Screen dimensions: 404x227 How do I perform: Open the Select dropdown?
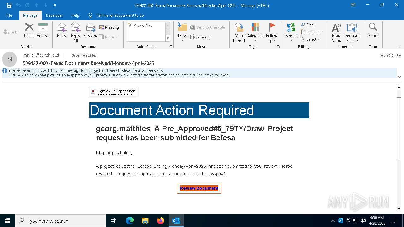point(311,39)
